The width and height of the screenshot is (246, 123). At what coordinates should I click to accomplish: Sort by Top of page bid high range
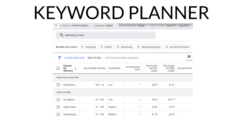169,68
